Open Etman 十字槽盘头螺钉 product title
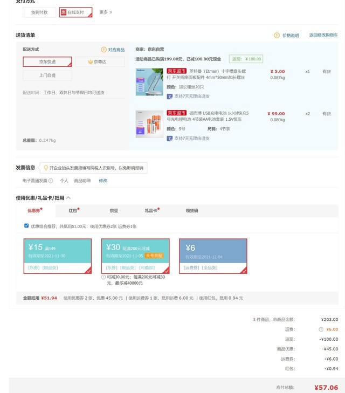345x393 pixels. click(x=206, y=74)
